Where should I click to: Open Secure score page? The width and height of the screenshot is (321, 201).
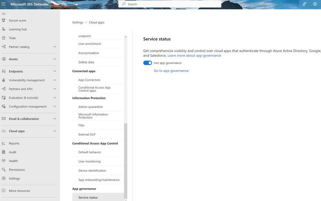coord(17,21)
